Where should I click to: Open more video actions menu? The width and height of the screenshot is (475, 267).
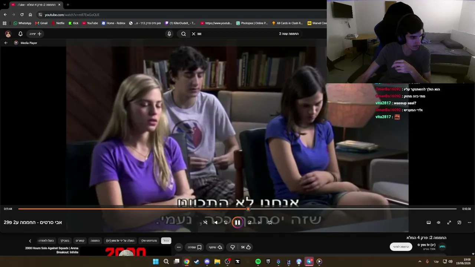tap(178, 247)
